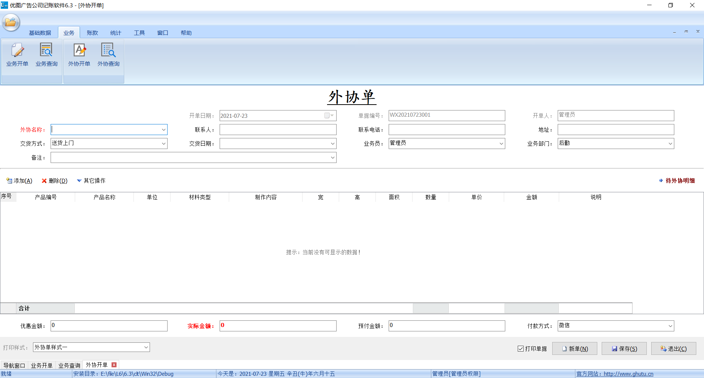Click the 合计 totals row label

click(24, 308)
